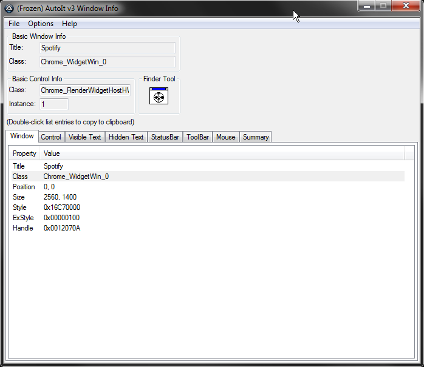This screenshot has width=424, height=367.
Task: Switch to the Control tab
Action: (51, 137)
